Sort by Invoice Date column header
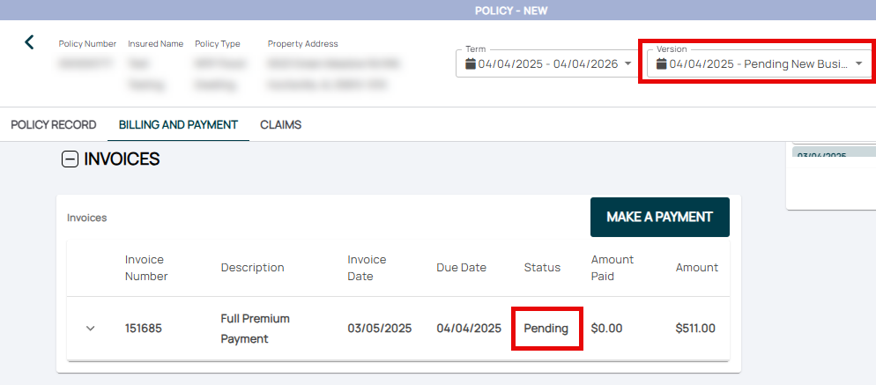The width and height of the screenshot is (876, 385). (x=367, y=268)
